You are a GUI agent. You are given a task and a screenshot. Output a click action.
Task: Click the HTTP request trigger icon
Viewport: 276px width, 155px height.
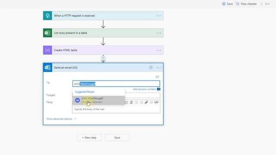click(x=47, y=15)
